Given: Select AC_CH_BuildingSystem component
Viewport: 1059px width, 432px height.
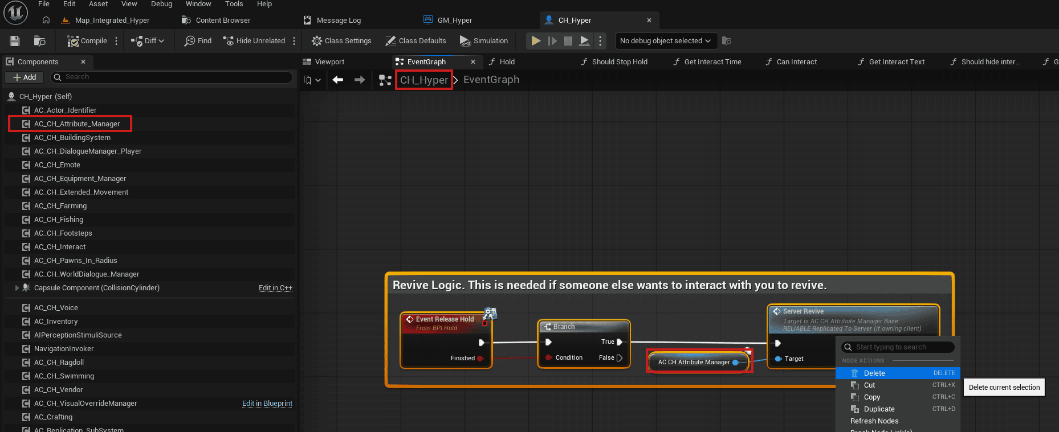Looking at the screenshot, I should pos(72,138).
